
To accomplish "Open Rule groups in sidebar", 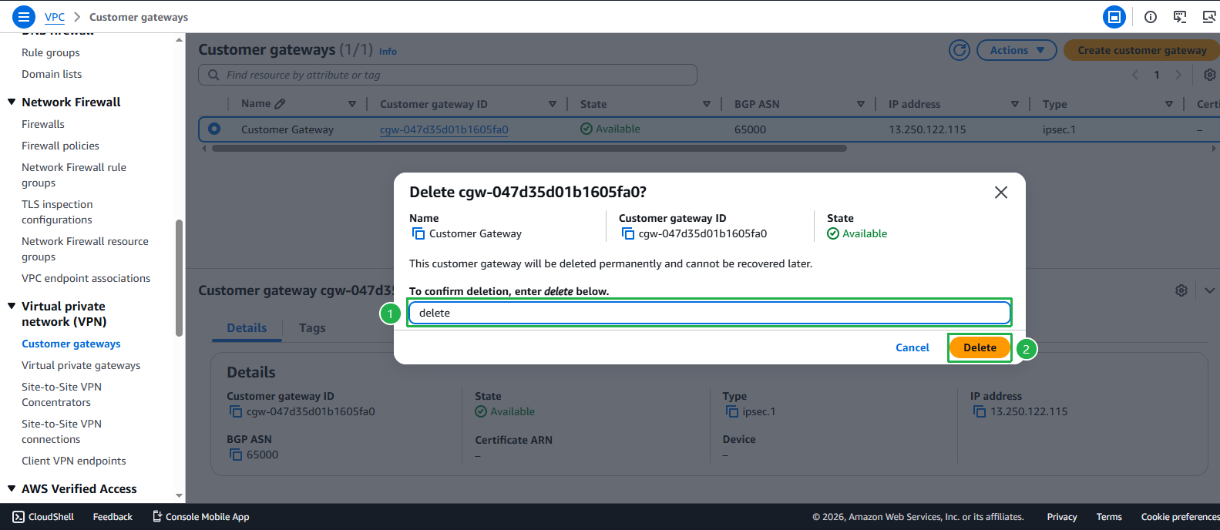I will (51, 52).
